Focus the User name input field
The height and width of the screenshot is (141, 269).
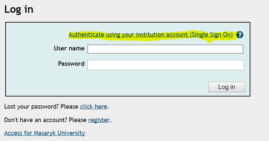coord(165,49)
